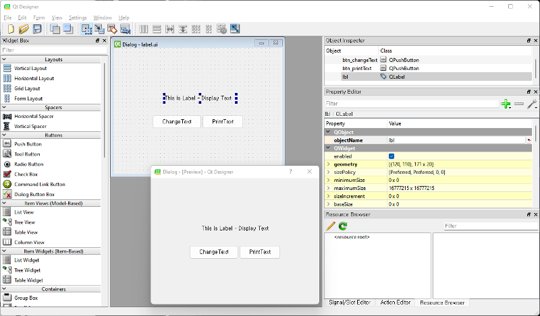Collapse the QWidget property group
The height and width of the screenshot is (316, 540).
point(328,148)
